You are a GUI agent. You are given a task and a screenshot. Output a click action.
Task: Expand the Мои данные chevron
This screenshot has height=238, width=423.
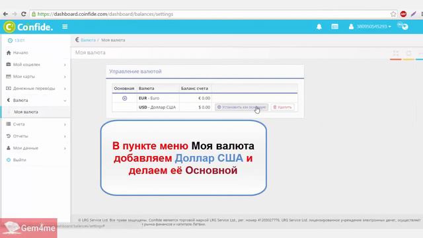[x=65, y=148]
